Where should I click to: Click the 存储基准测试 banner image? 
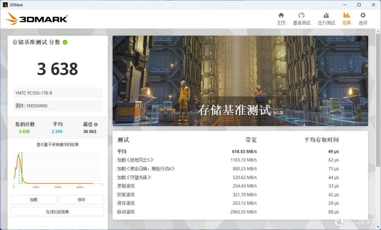[x=240, y=81]
